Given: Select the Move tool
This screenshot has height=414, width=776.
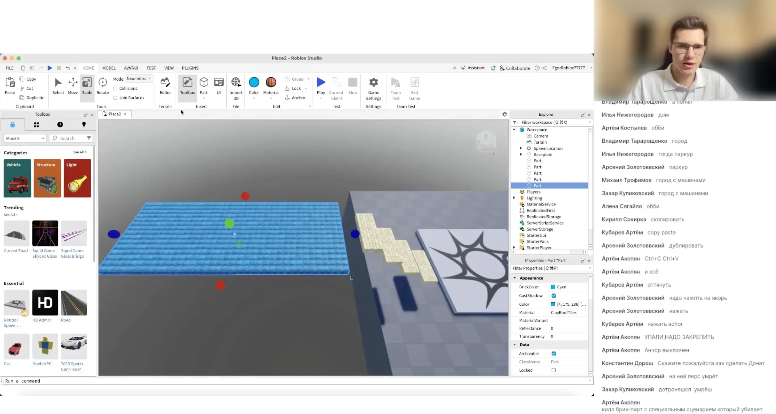Looking at the screenshot, I should click(x=72, y=85).
